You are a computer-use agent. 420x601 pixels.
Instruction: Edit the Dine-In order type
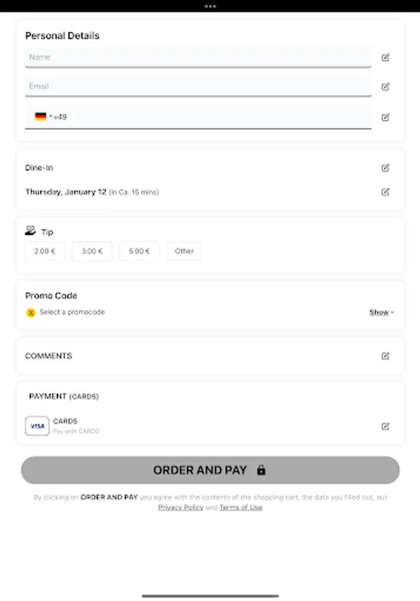[385, 168]
